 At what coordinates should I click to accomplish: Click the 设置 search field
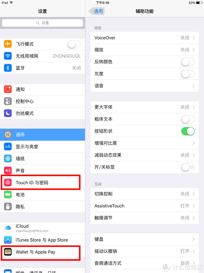click(x=42, y=23)
